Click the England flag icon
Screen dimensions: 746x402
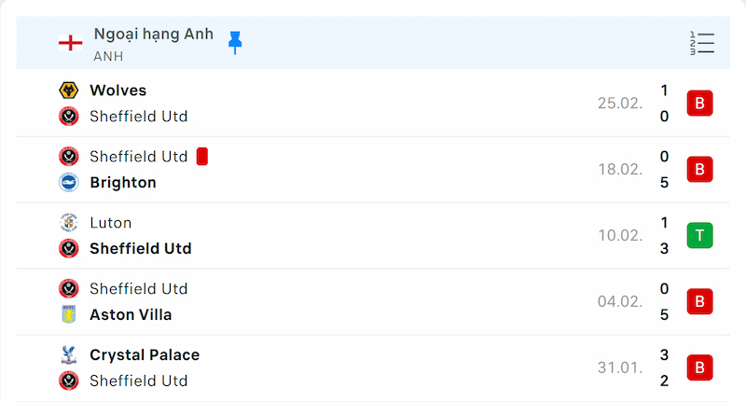click(x=71, y=43)
